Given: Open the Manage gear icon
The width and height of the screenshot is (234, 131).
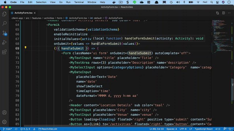Looking at the screenshot, I should click(x=4, y=122).
